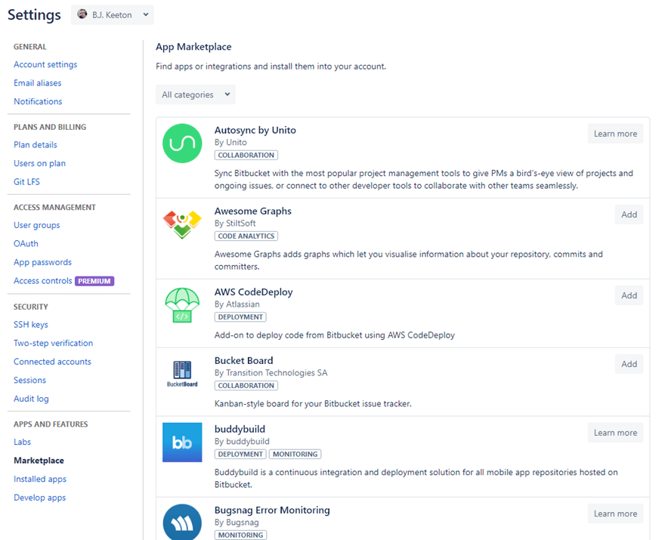
Task: Click the user avatar next to B.J. Keeton
Action: point(83,14)
